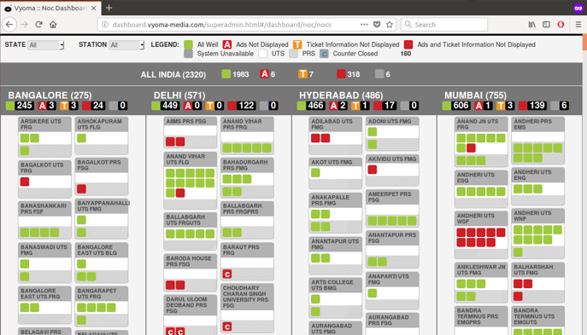This screenshot has width=587, height=335.
Task: Select the HYDERABAD (486) heading
Action: click(341, 95)
